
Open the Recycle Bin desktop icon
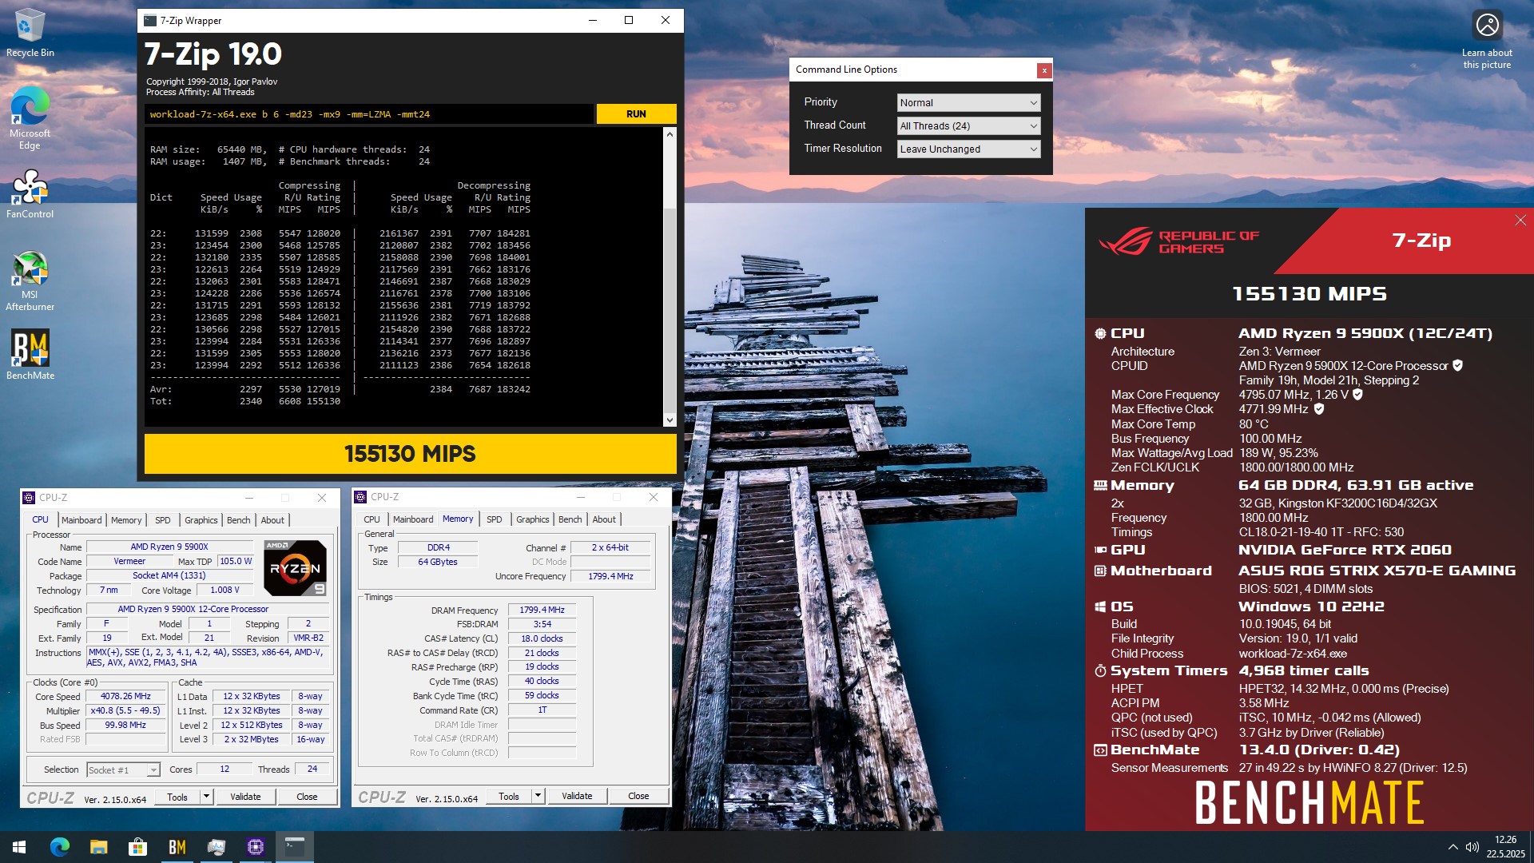[x=30, y=32]
